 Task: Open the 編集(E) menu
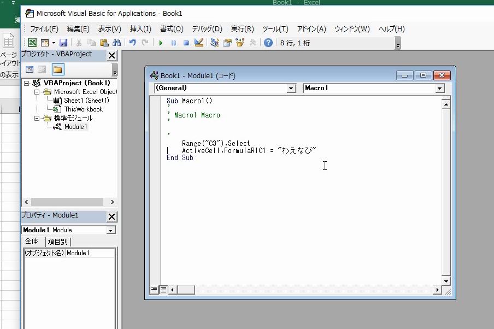(x=78, y=29)
